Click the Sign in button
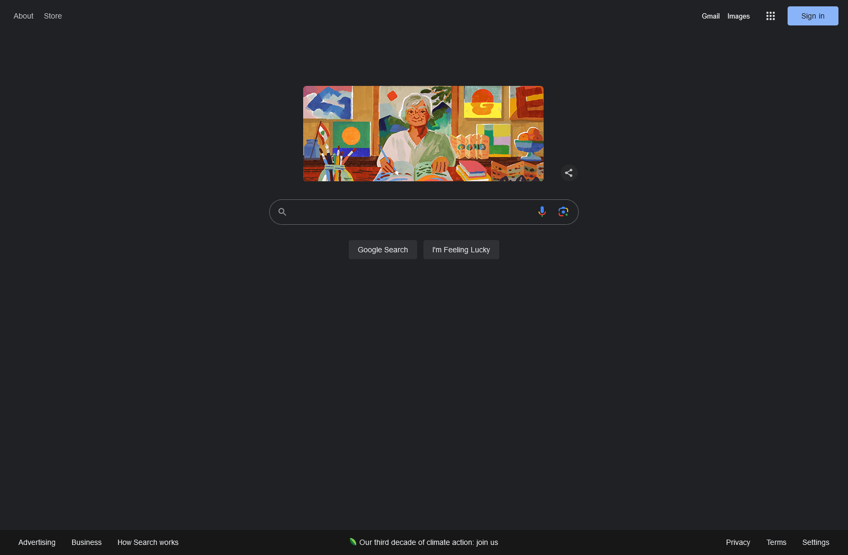This screenshot has width=848, height=555. pos(813,16)
